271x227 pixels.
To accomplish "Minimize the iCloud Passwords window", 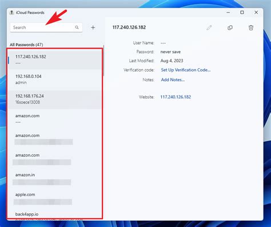I will coord(228,13).
